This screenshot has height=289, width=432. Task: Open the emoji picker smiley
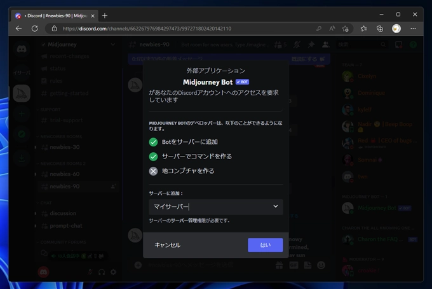click(x=321, y=265)
